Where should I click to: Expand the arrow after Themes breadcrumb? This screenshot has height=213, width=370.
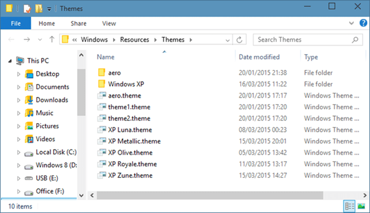click(x=190, y=40)
